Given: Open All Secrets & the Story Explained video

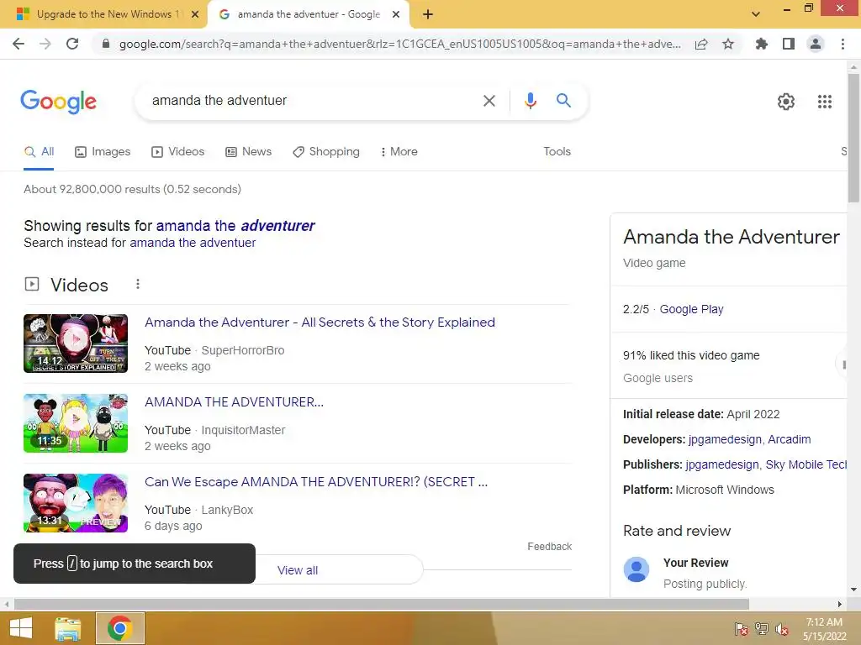Looking at the screenshot, I should pyautogui.click(x=320, y=322).
